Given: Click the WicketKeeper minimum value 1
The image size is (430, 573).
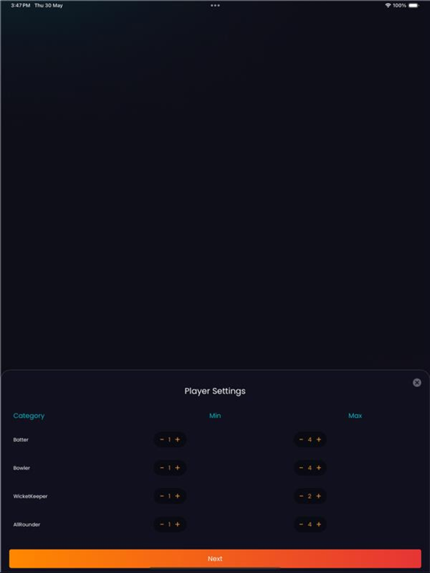Looking at the screenshot, I should click(169, 496).
